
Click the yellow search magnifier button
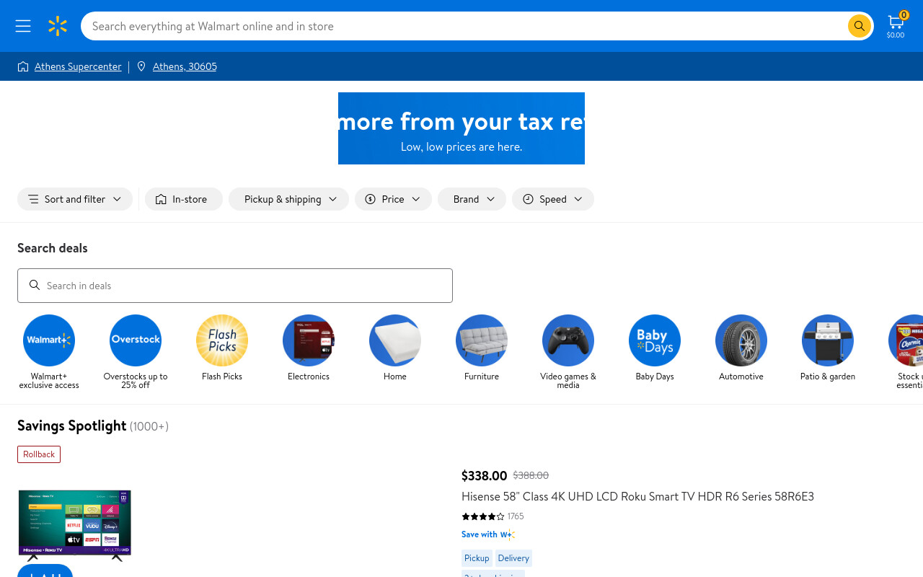pos(859,26)
